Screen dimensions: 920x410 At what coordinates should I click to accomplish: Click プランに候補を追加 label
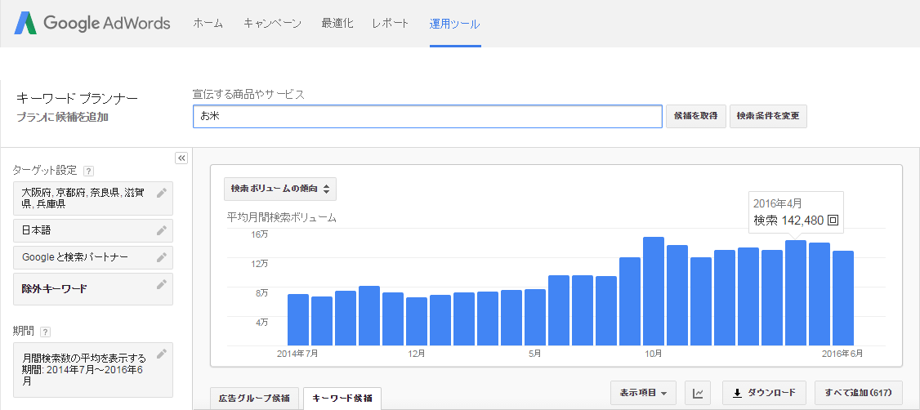[x=62, y=117]
